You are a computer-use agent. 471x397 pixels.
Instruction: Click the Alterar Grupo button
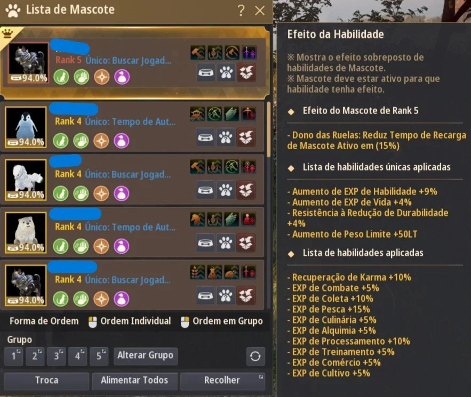[x=146, y=356]
